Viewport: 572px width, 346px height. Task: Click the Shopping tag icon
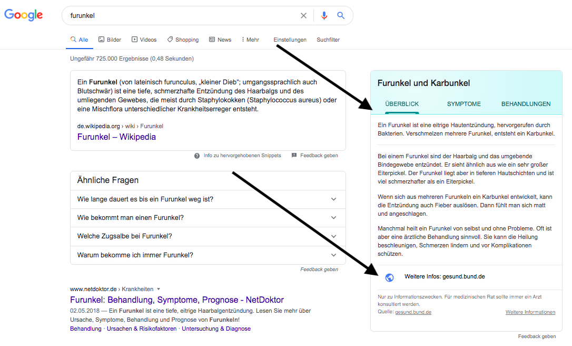coord(170,40)
